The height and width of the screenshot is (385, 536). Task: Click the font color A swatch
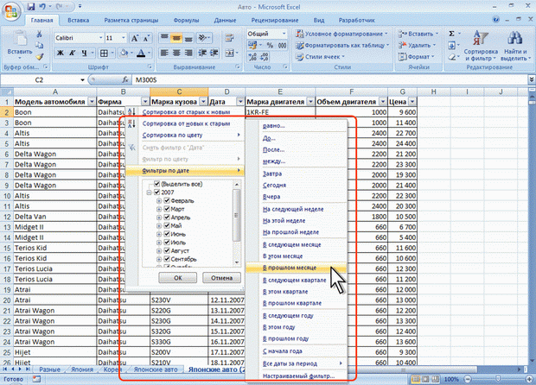click(x=141, y=53)
